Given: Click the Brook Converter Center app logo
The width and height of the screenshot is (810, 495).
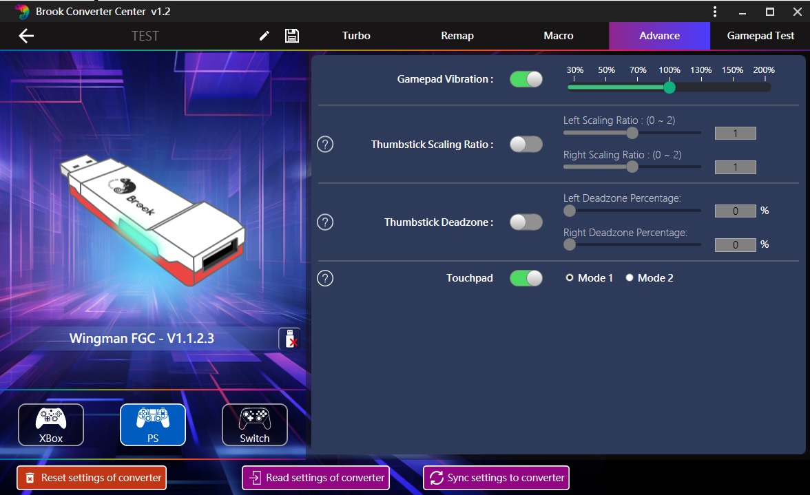Looking at the screenshot, I should point(22,11).
